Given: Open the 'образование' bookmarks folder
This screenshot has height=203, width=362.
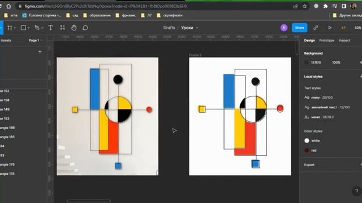Looking at the screenshot, I should [97, 15].
